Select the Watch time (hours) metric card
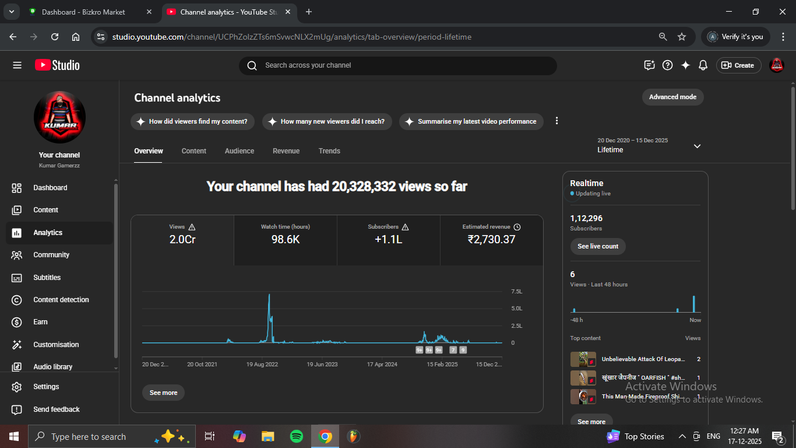 point(286,234)
